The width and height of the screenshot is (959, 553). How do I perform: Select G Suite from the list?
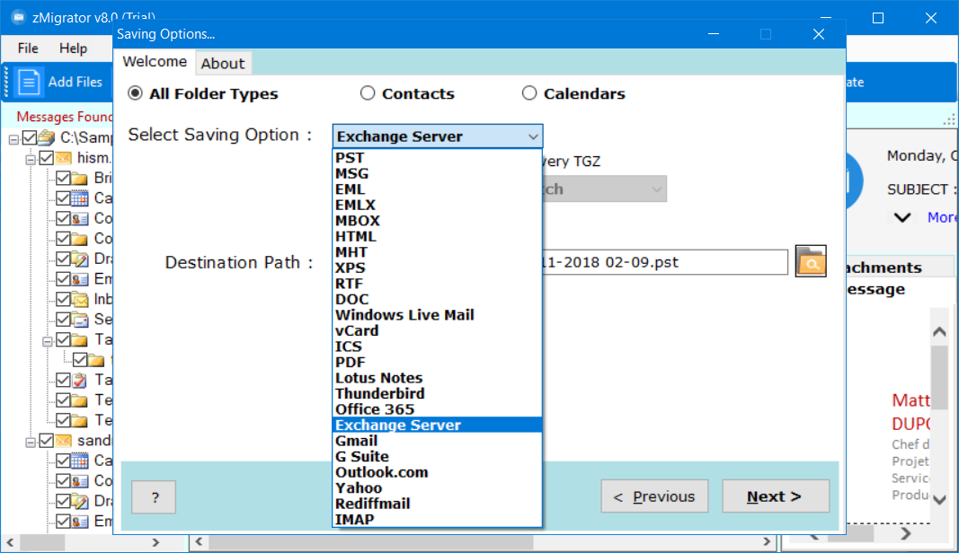(438, 456)
